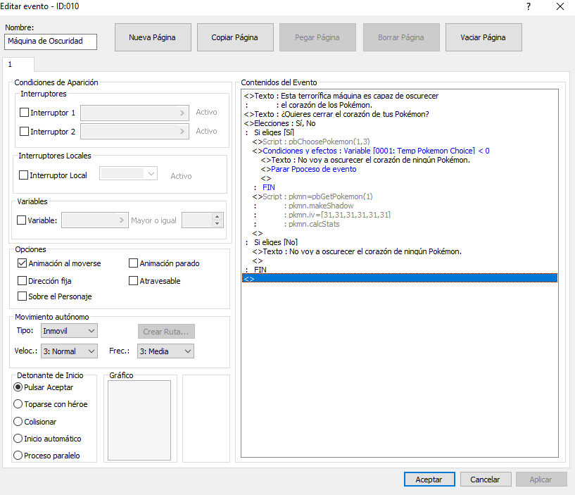Viewport: 575px width, 495px height.
Task: Enable the Atravesable checkbox
Action: (x=134, y=281)
